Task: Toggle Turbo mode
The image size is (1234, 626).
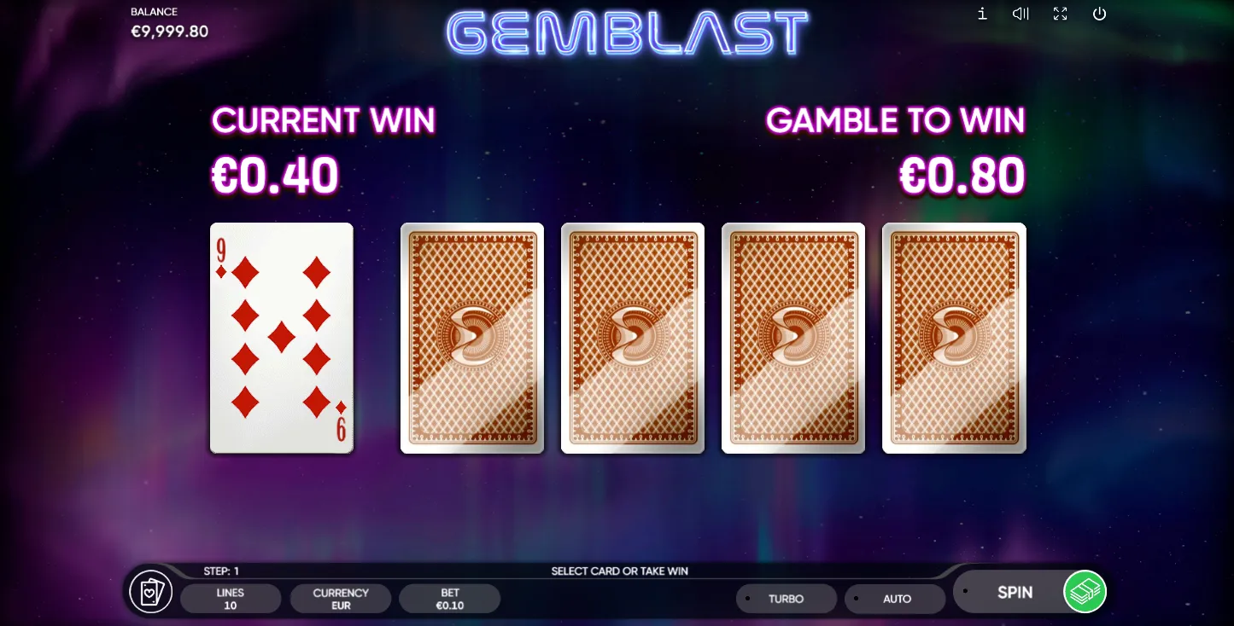Action: [787, 599]
